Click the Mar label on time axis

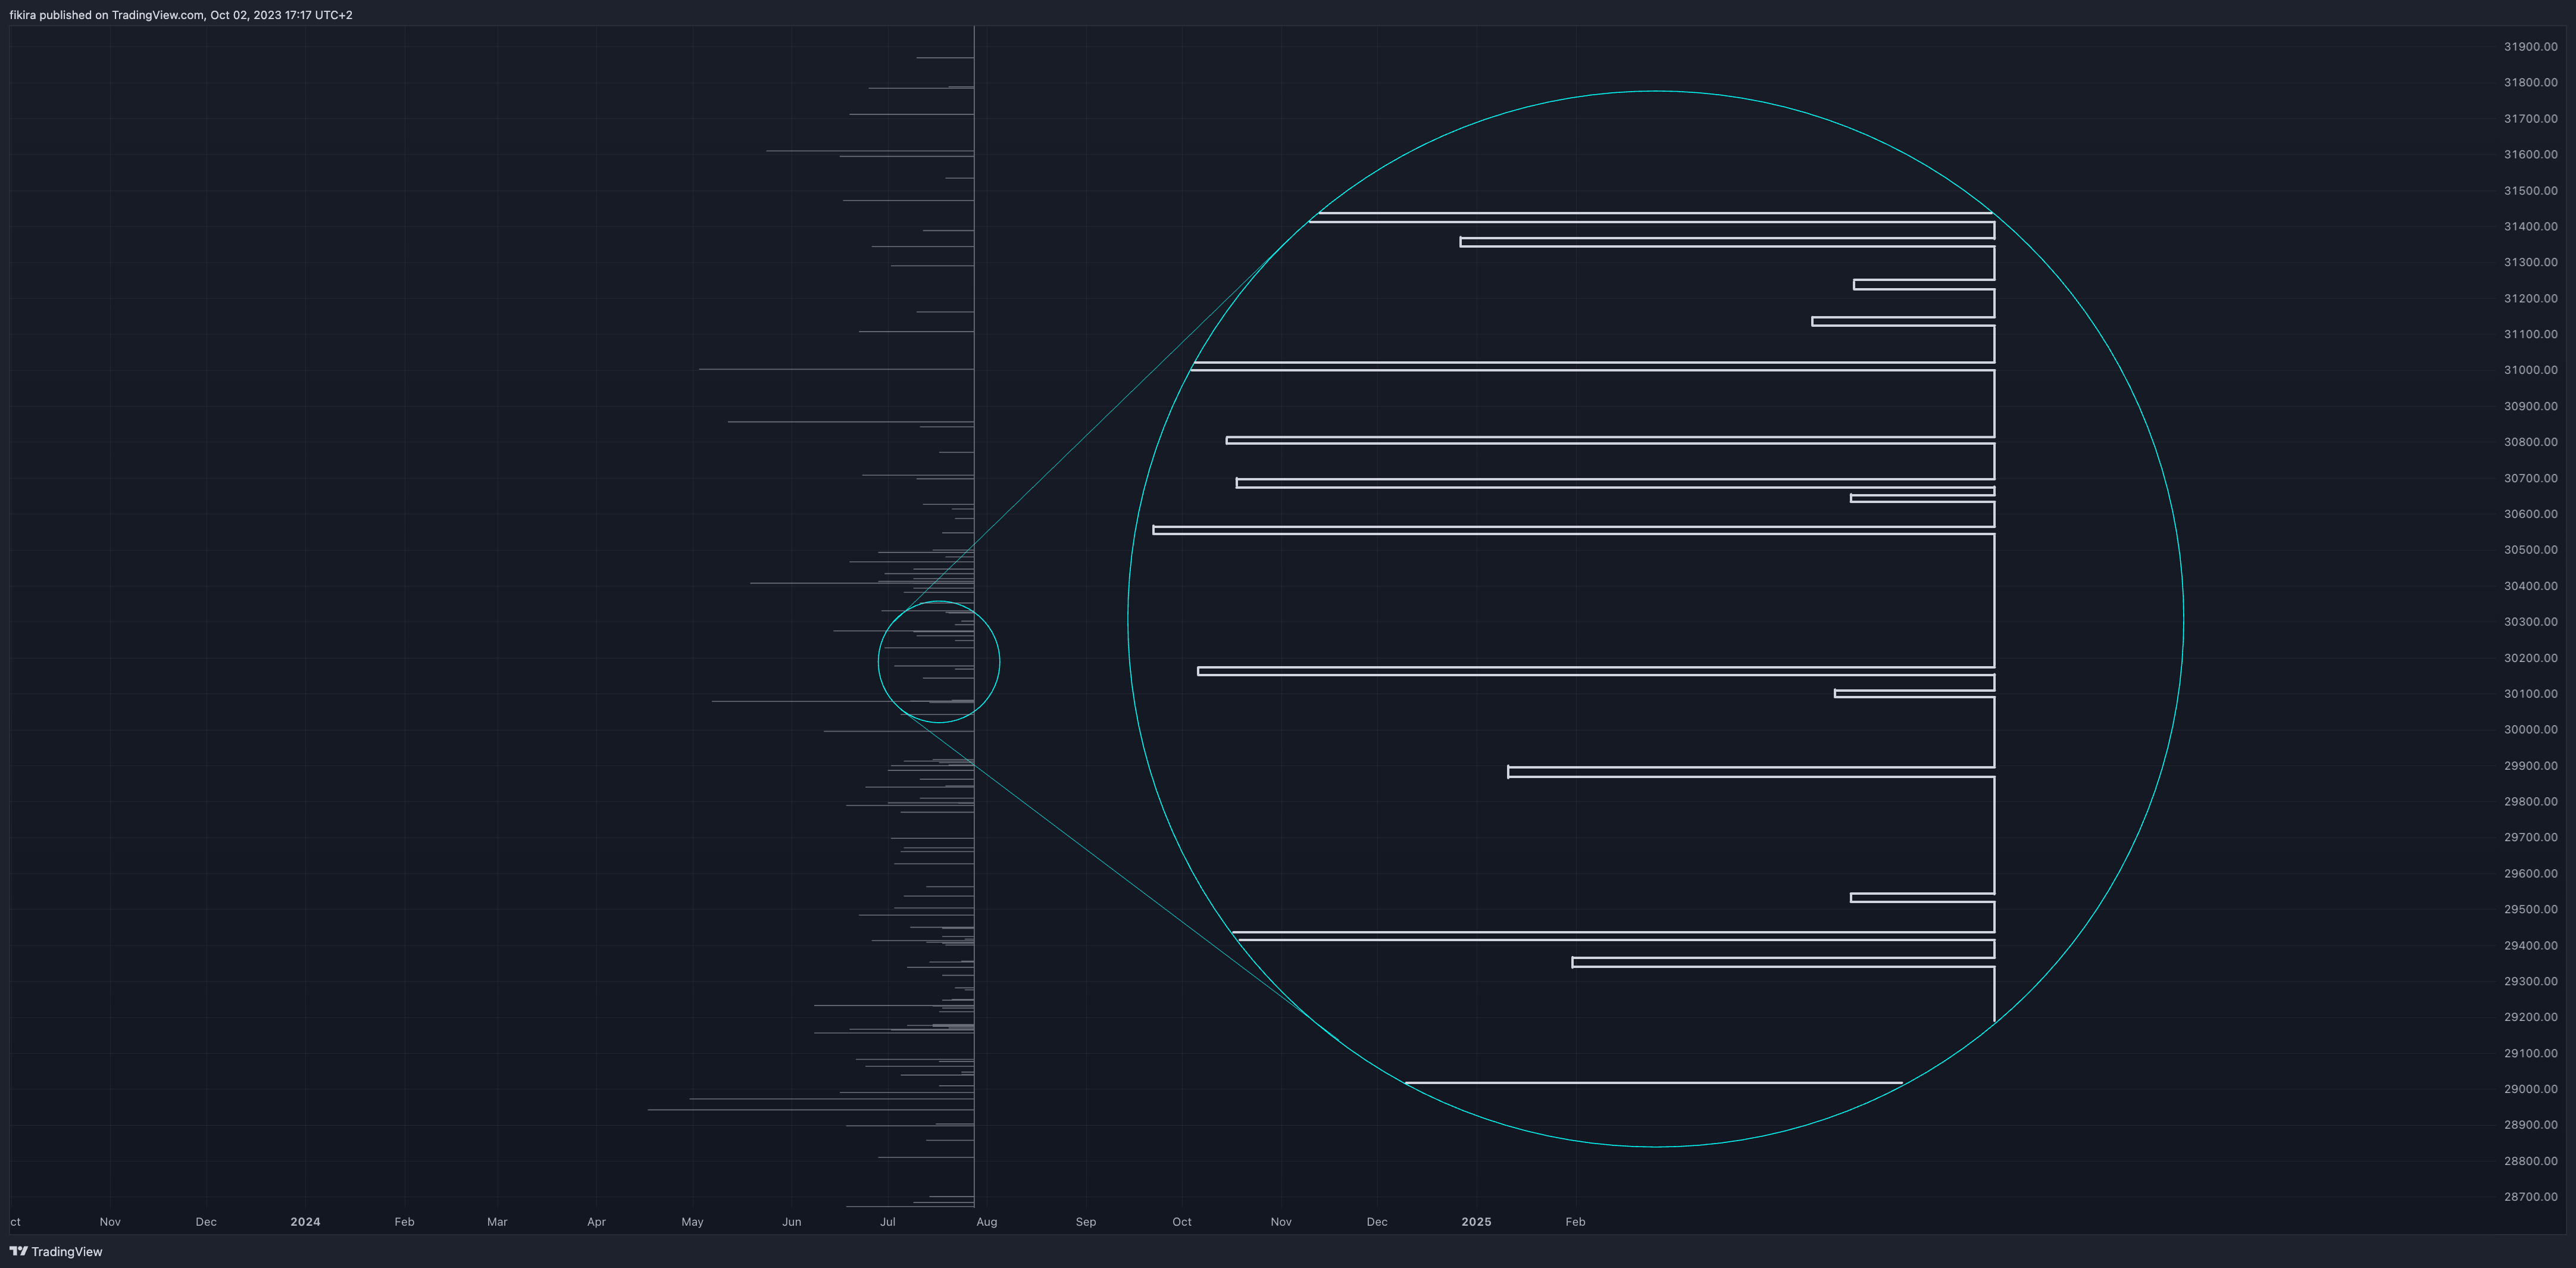click(x=497, y=1222)
